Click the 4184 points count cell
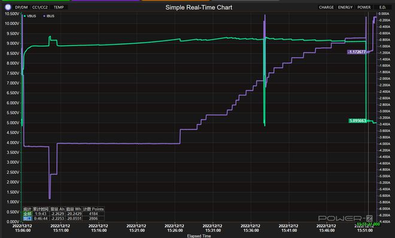Screen dimensions: 395x238 coord(93,214)
